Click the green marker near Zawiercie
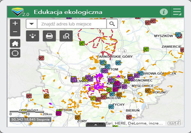Viewport: 191px width, 133px height. (x=146, y=49)
